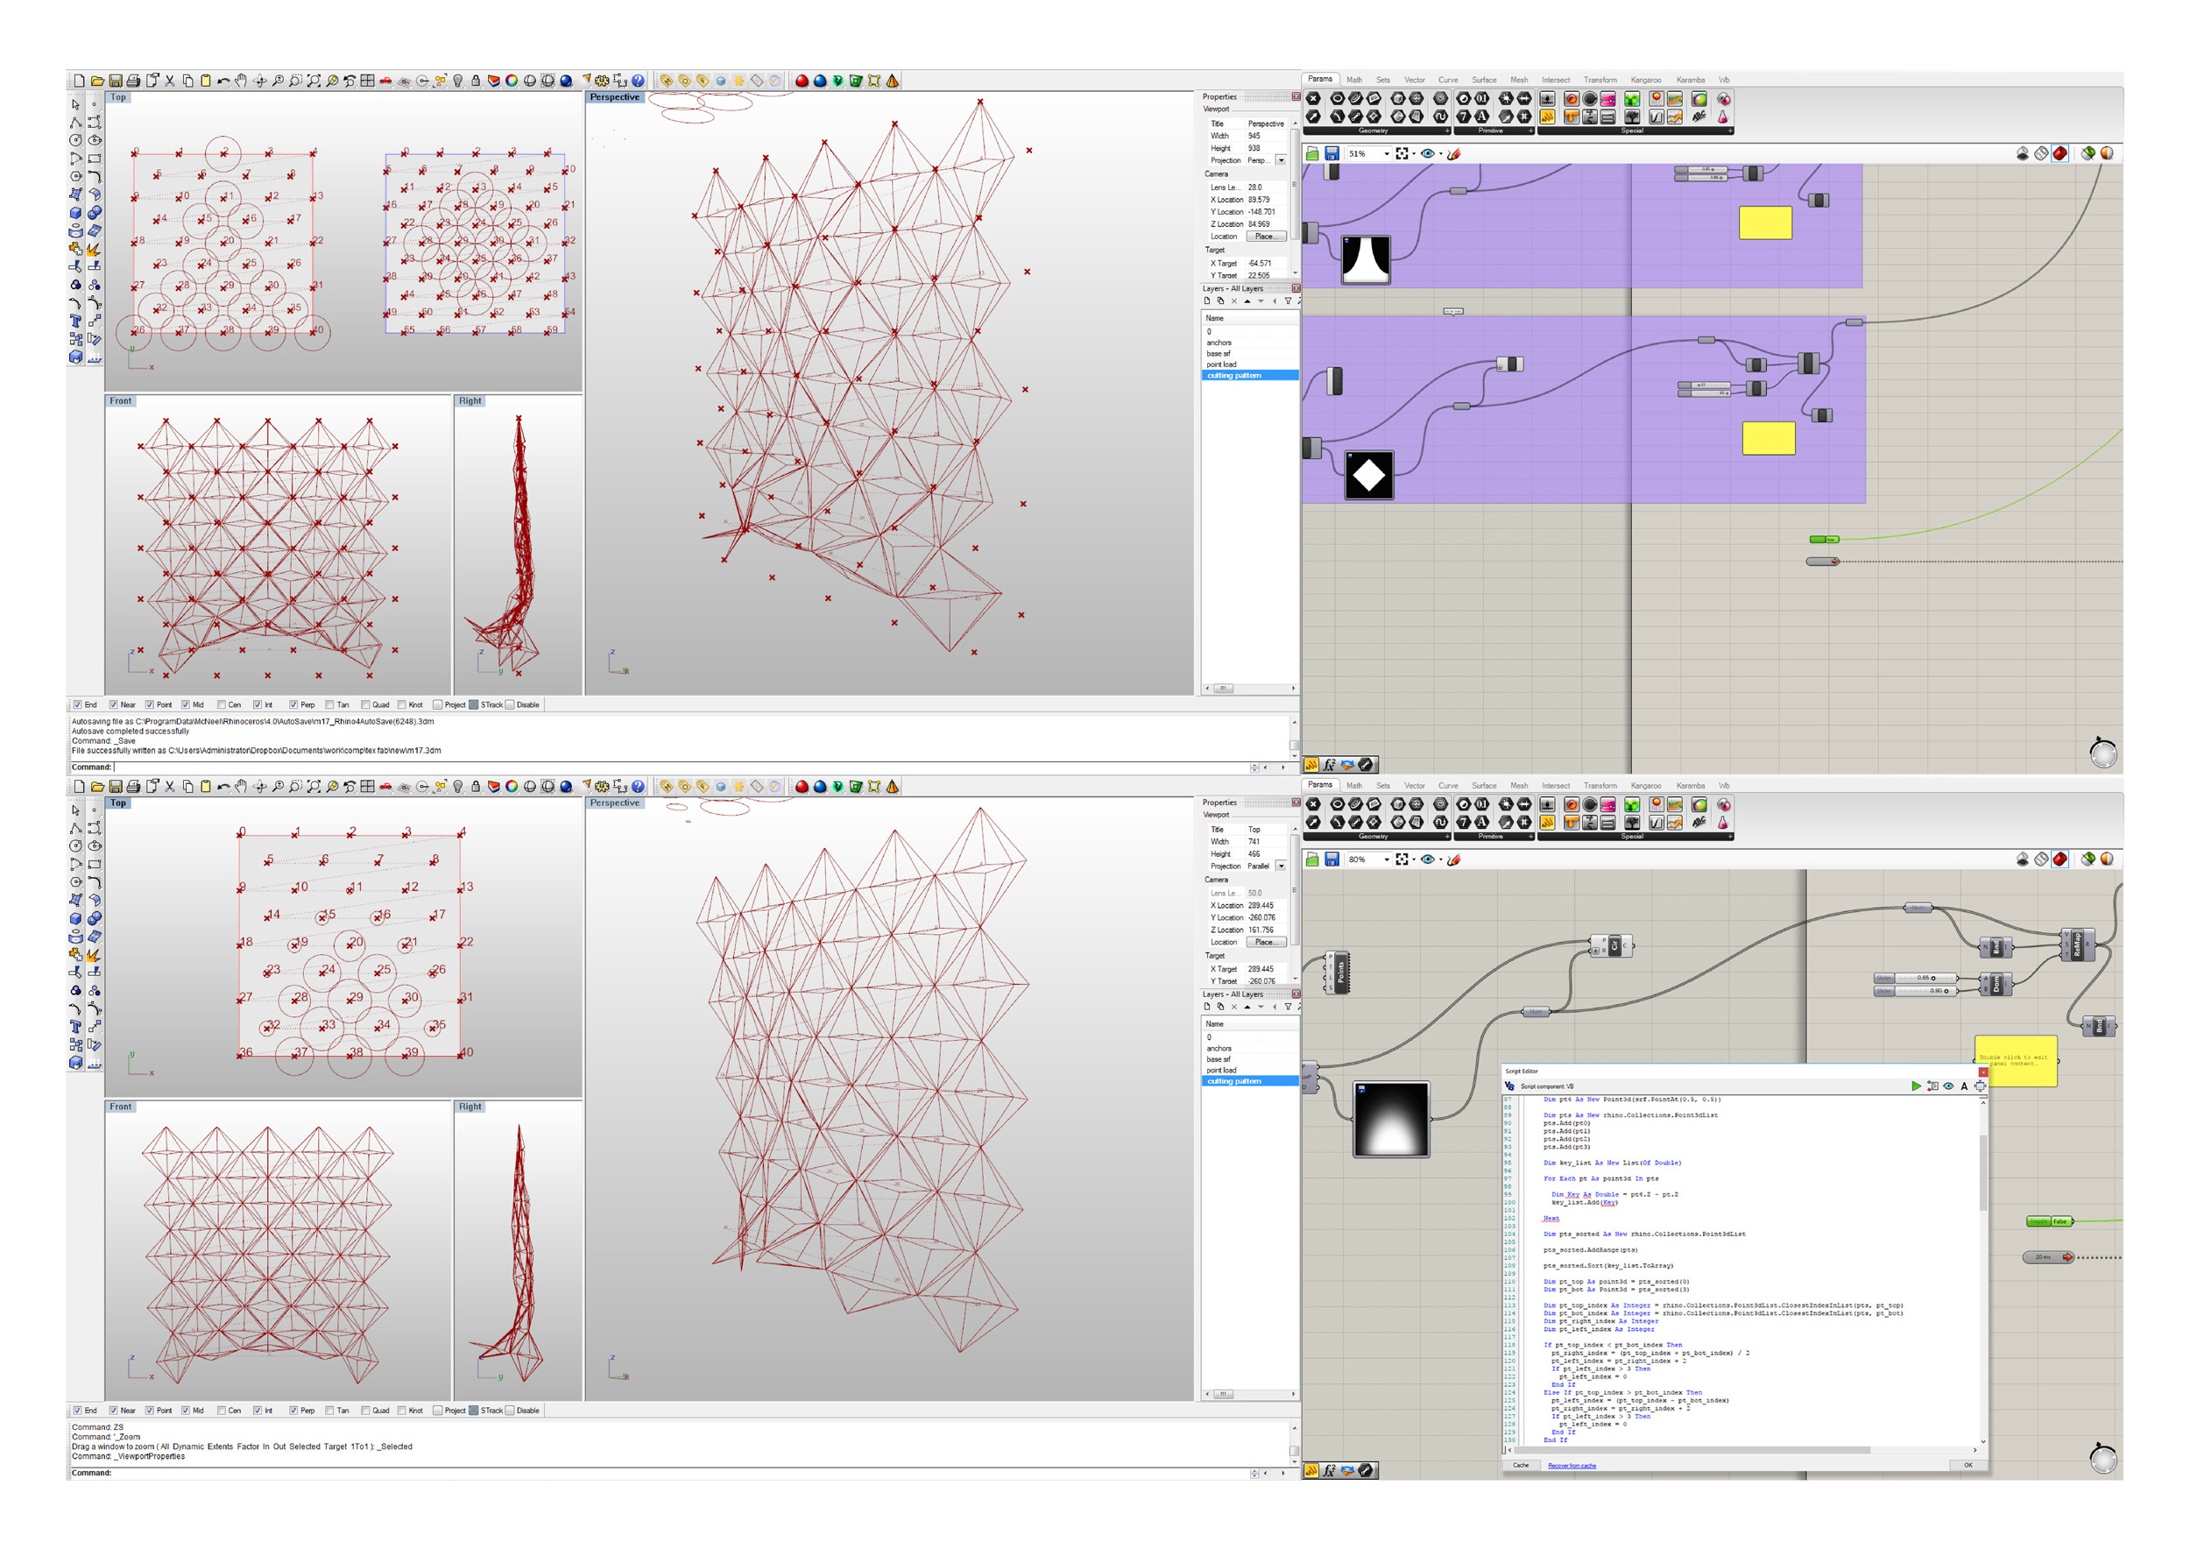Switch to Kangaroo tab in lower Grasshopper

(1646, 786)
